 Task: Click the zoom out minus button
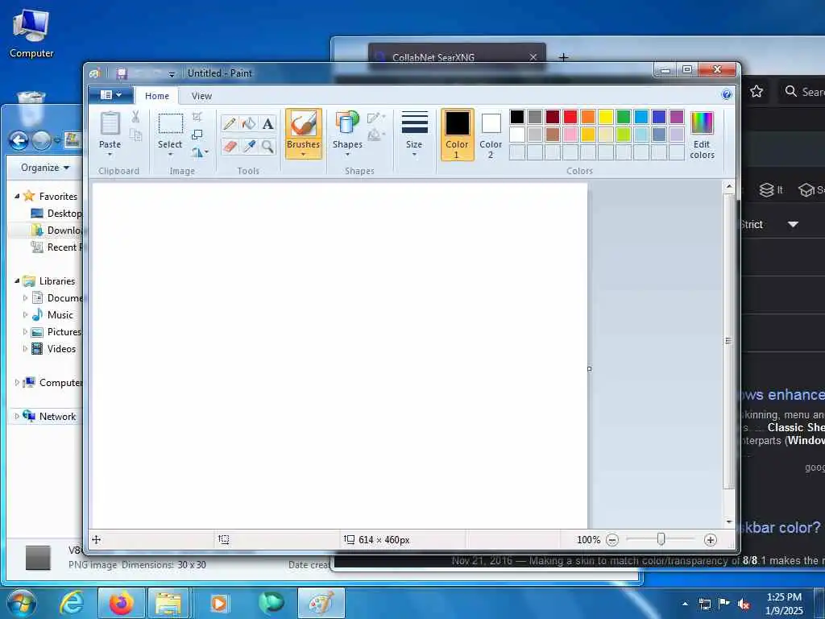click(x=612, y=540)
